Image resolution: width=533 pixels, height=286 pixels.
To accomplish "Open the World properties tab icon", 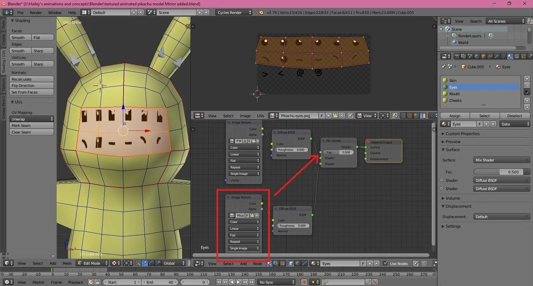I will point(477,57).
